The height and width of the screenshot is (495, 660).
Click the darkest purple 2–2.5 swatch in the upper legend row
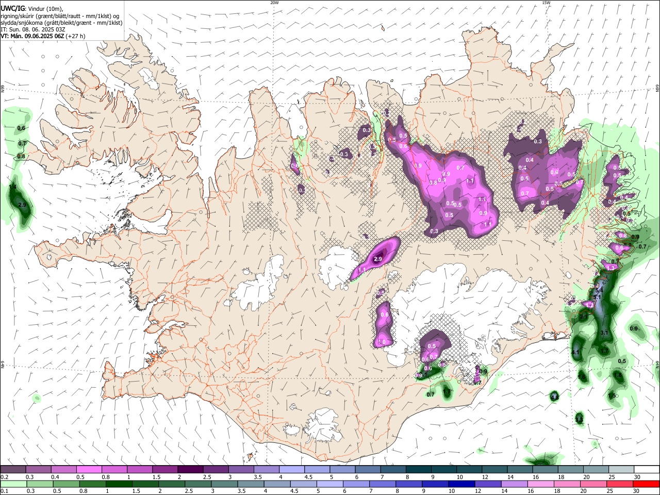[x=190, y=469]
